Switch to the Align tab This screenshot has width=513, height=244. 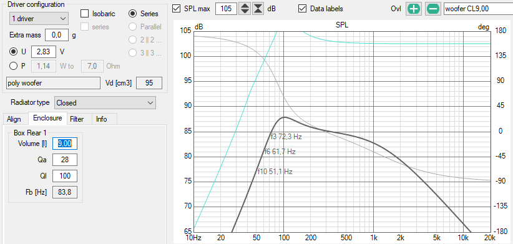(x=14, y=119)
